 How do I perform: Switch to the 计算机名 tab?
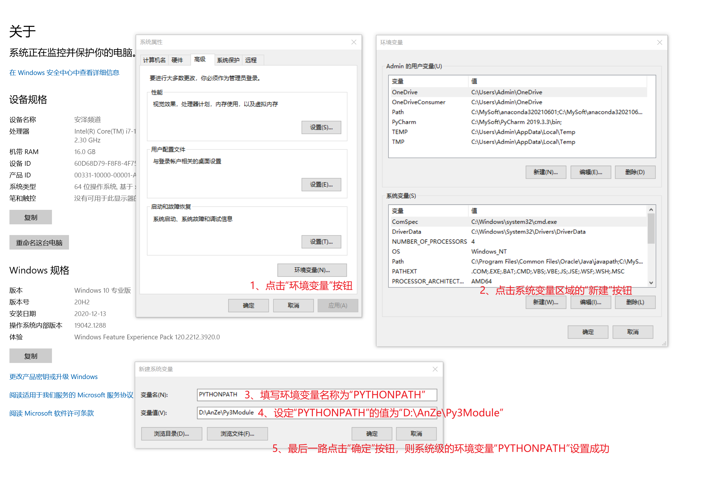click(154, 60)
